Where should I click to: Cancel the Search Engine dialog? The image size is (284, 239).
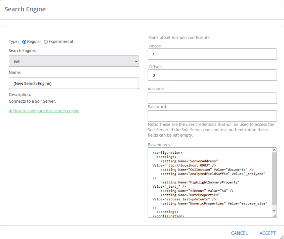239,233
